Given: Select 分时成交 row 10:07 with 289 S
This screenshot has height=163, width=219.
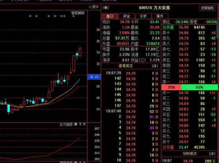Looking at the screenshot, I should [x=189, y=161].
